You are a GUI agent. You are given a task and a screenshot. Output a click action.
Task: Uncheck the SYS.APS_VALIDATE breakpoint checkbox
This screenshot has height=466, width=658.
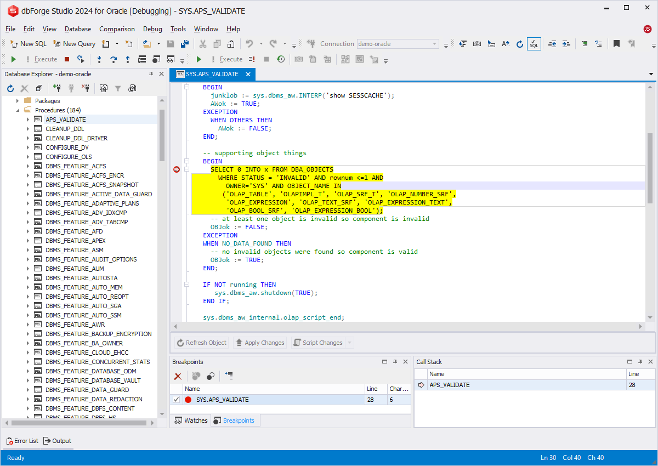point(176,400)
